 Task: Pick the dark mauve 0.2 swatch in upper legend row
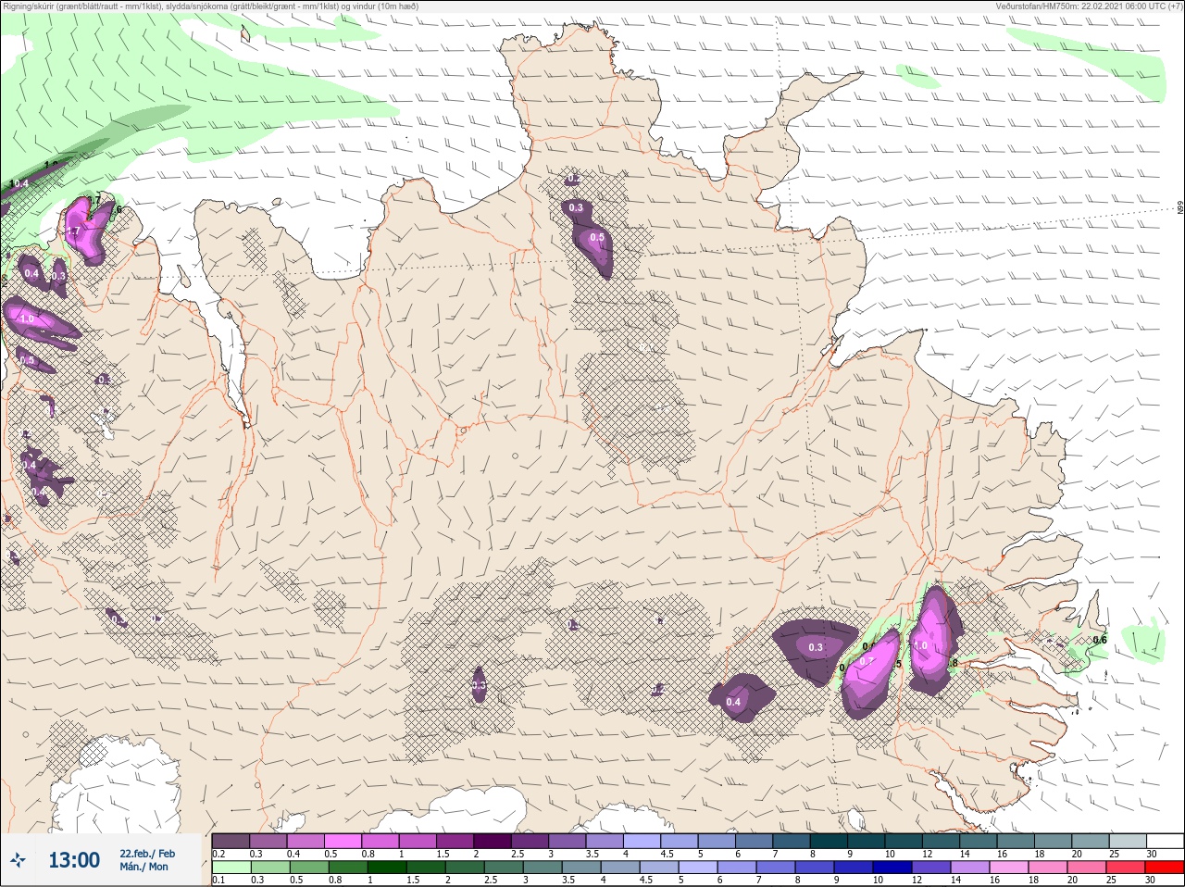pos(231,841)
